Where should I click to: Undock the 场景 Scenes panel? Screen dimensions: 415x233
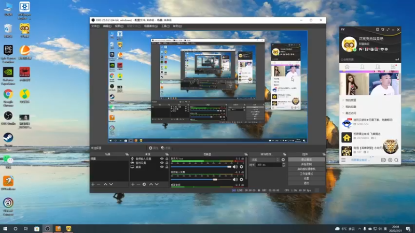click(x=127, y=154)
